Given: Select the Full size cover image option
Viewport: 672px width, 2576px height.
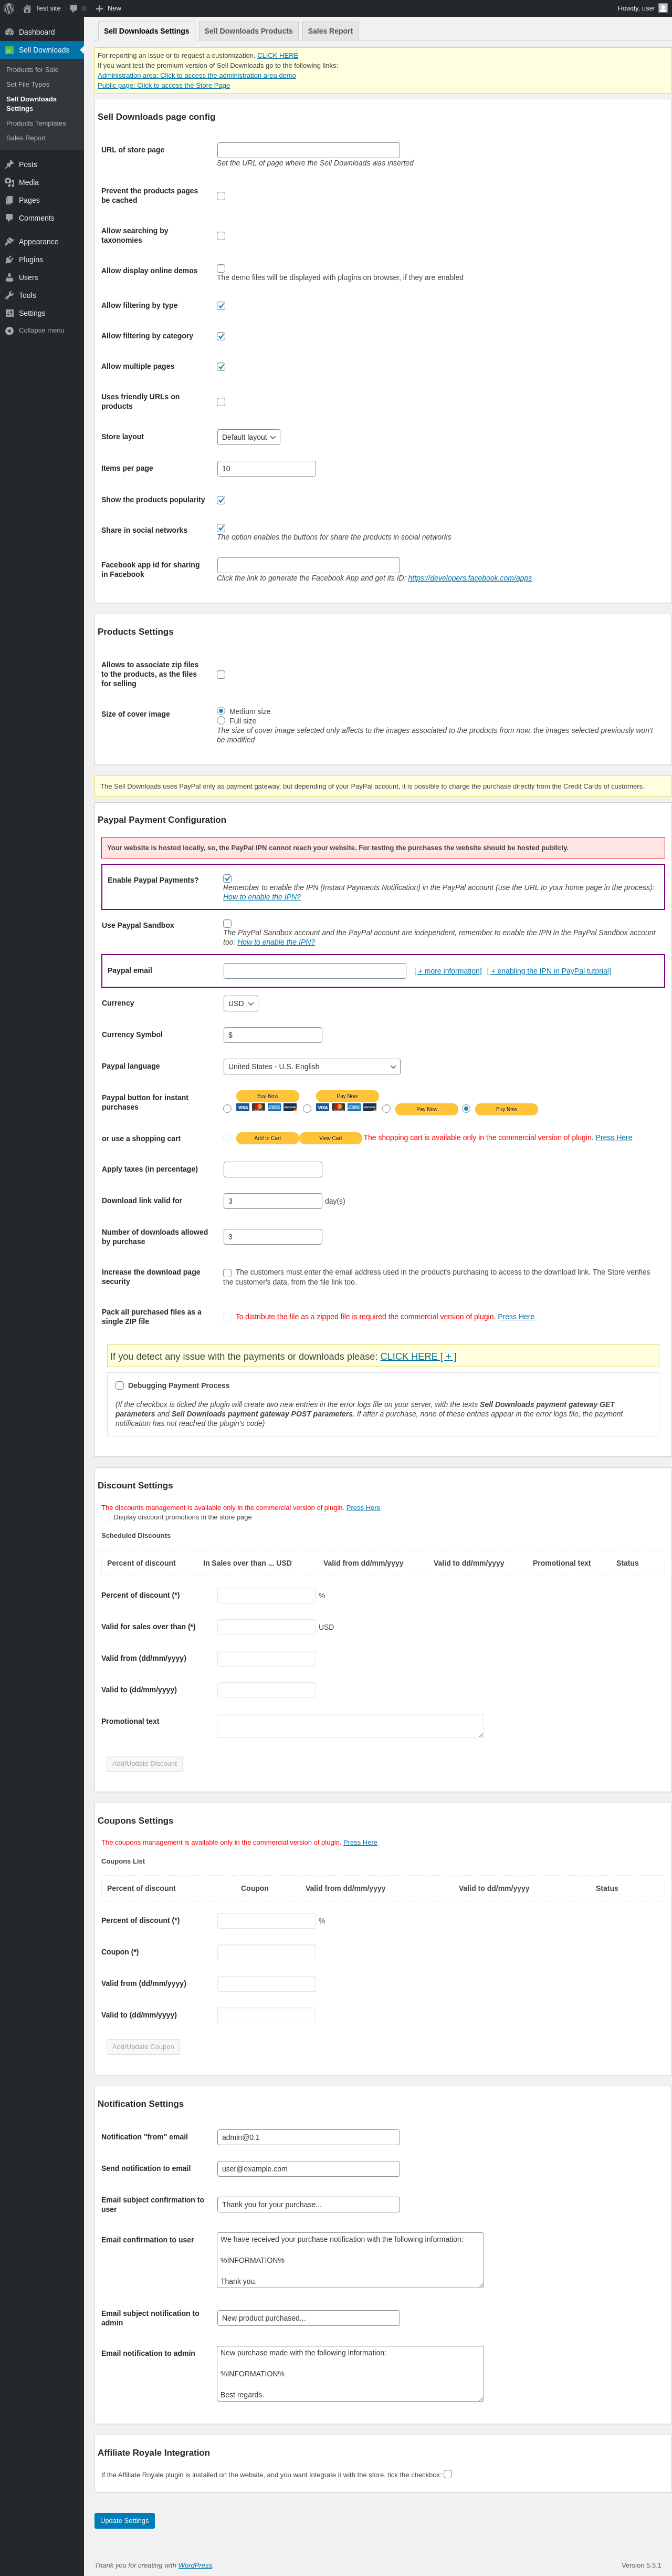Looking at the screenshot, I should 220,721.
